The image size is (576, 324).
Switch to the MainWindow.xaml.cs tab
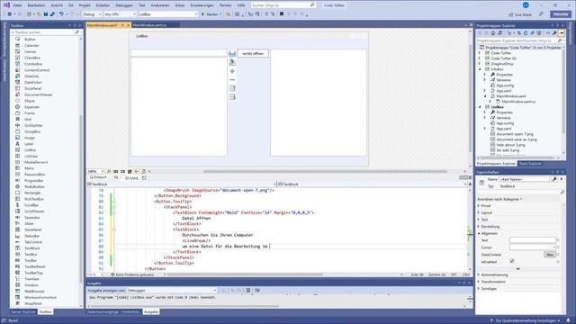pos(149,25)
